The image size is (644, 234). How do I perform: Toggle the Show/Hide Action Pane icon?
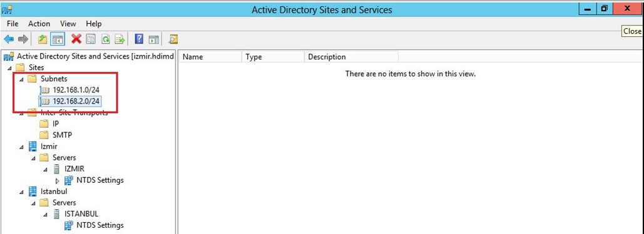153,39
